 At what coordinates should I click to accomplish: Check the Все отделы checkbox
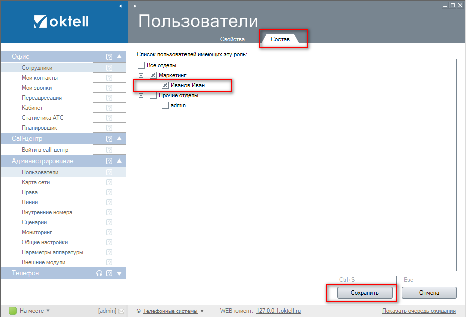click(141, 65)
